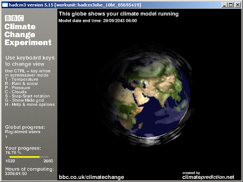This screenshot has height=182, width=243.
Task: Click the 76.76 % progress percentage
Action: (x=13, y=152)
